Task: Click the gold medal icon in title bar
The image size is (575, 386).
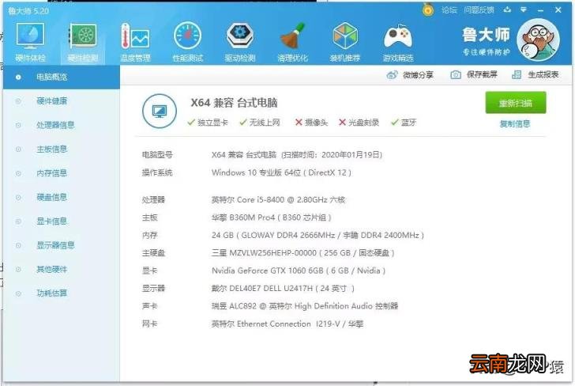Action: pos(427,9)
